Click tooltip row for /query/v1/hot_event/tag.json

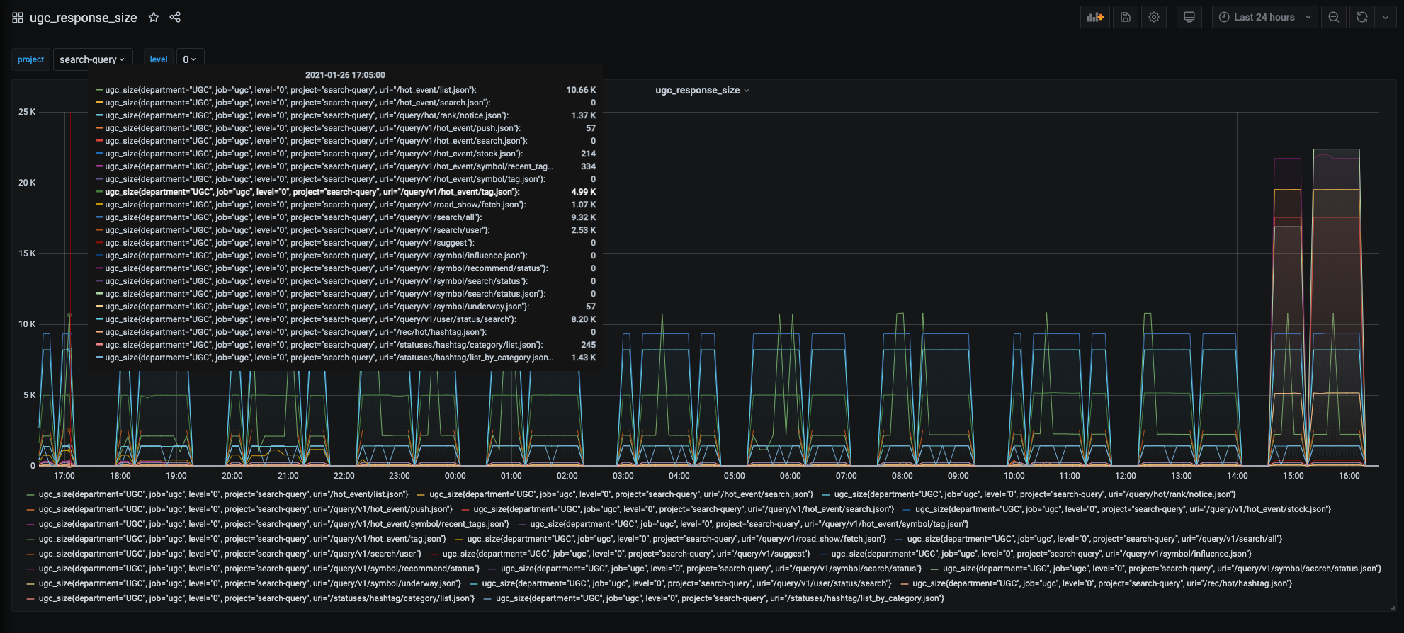click(x=346, y=192)
